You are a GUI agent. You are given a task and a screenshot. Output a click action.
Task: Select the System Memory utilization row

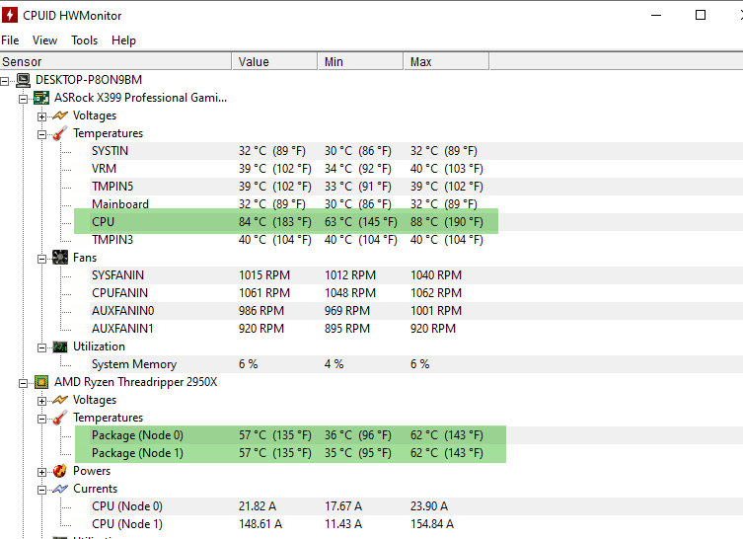(x=416, y=364)
